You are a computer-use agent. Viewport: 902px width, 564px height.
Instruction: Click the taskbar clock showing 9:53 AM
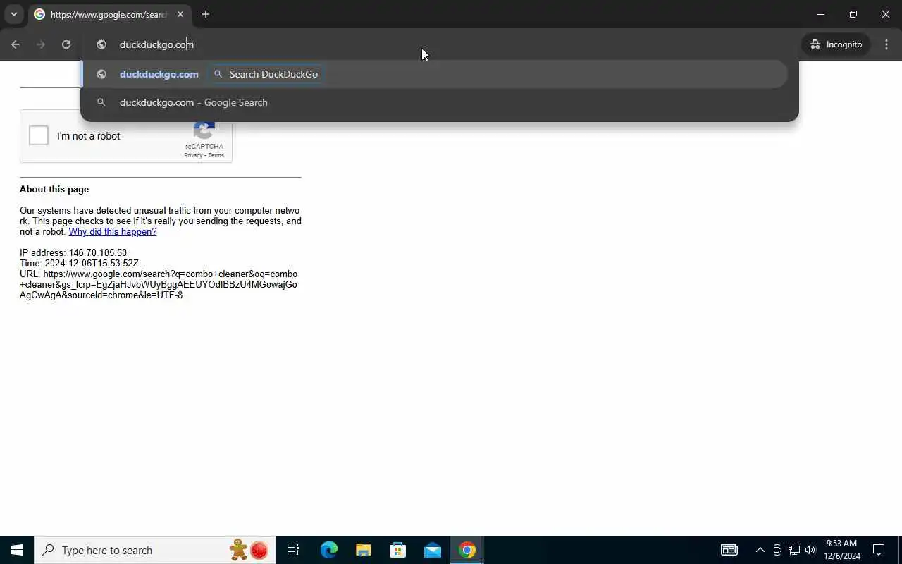pyautogui.click(x=842, y=550)
